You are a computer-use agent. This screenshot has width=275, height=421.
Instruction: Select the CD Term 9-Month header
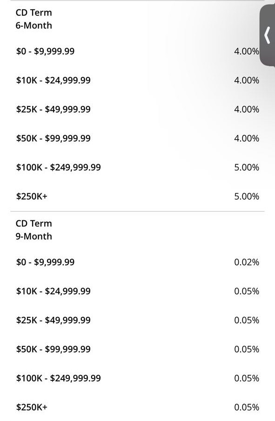pyautogui.click(x=33, y=230)
